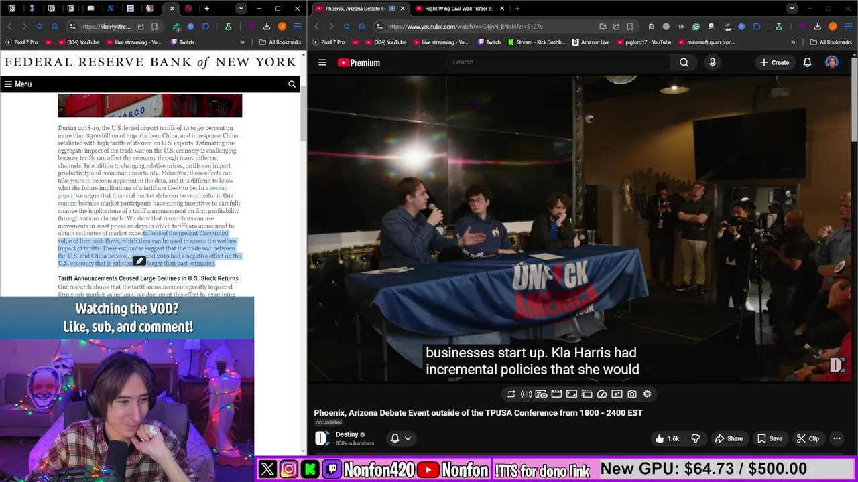Open site info icon left of YouTube URL

click(379, 27)
